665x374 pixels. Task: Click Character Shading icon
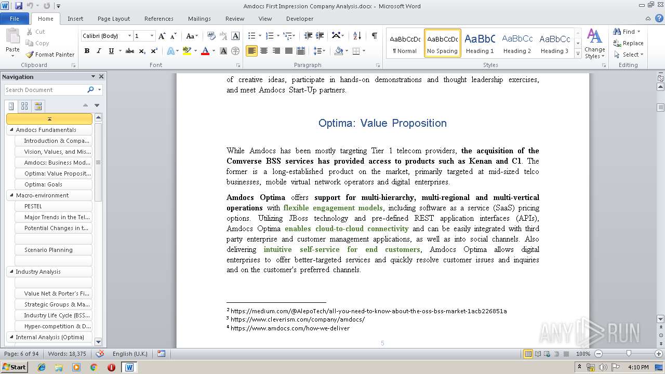point(223,51)
